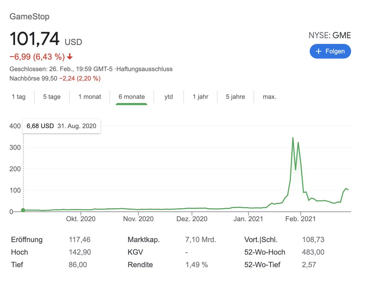
Task: Click the KGV label
Action: click(x=135, y=252)
